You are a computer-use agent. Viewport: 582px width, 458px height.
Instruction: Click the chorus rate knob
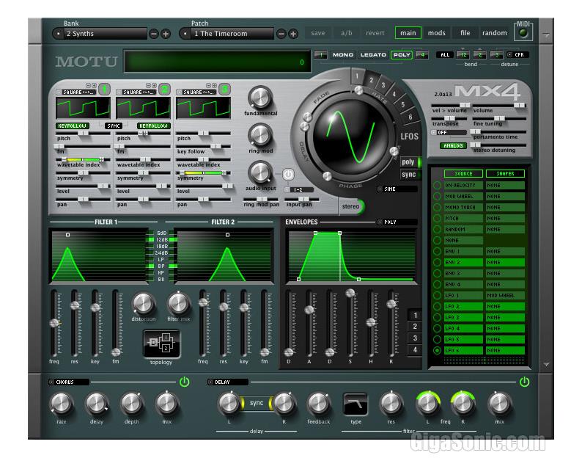pos(62,404)
